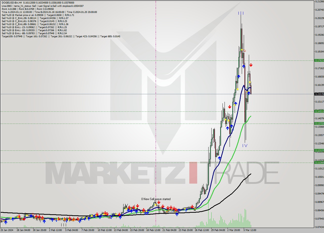Image resolution: width=324 pixels, height=233 pixels.
Task: Click the first blue up arrow near 25 Jan 2024
Action: (x=6, y=222)
